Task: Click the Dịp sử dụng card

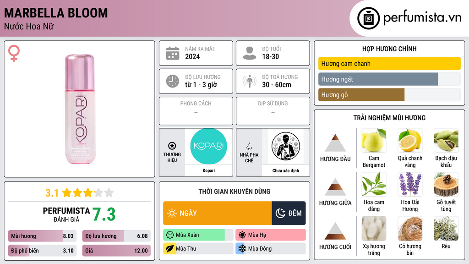Action: pos(273,111)
